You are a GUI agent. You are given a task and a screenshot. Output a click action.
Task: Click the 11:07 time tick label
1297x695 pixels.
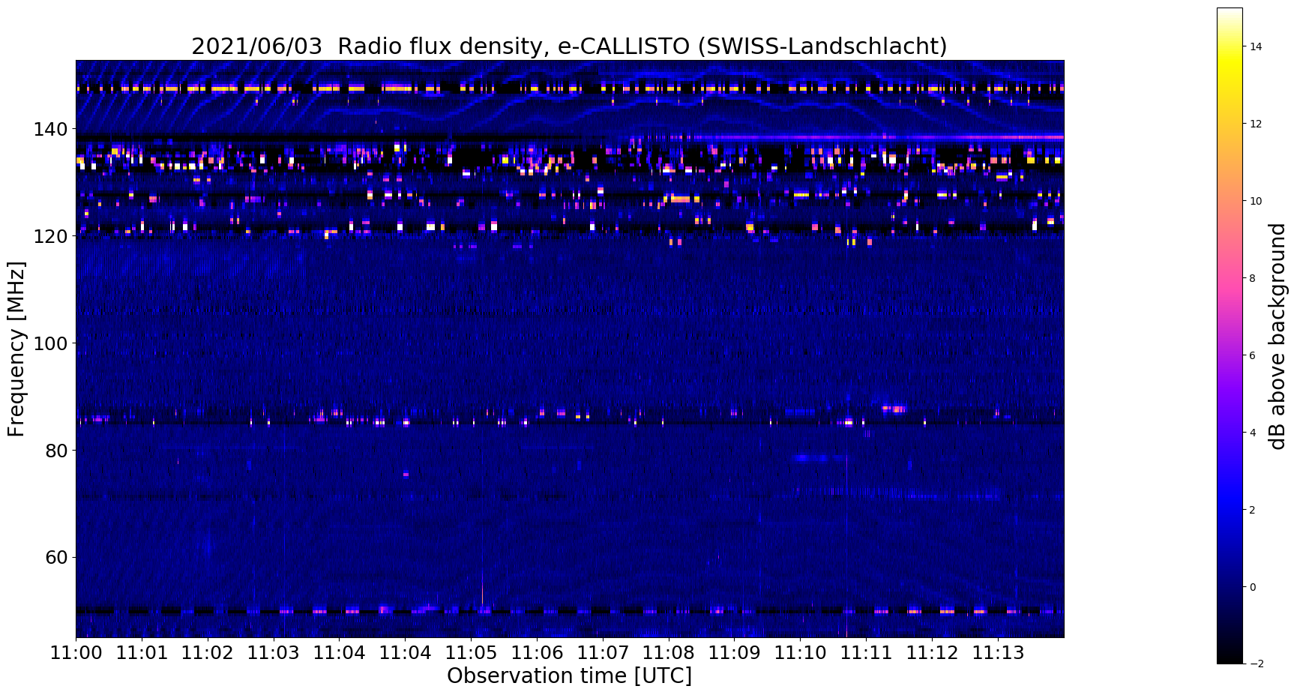pos(603,653)
